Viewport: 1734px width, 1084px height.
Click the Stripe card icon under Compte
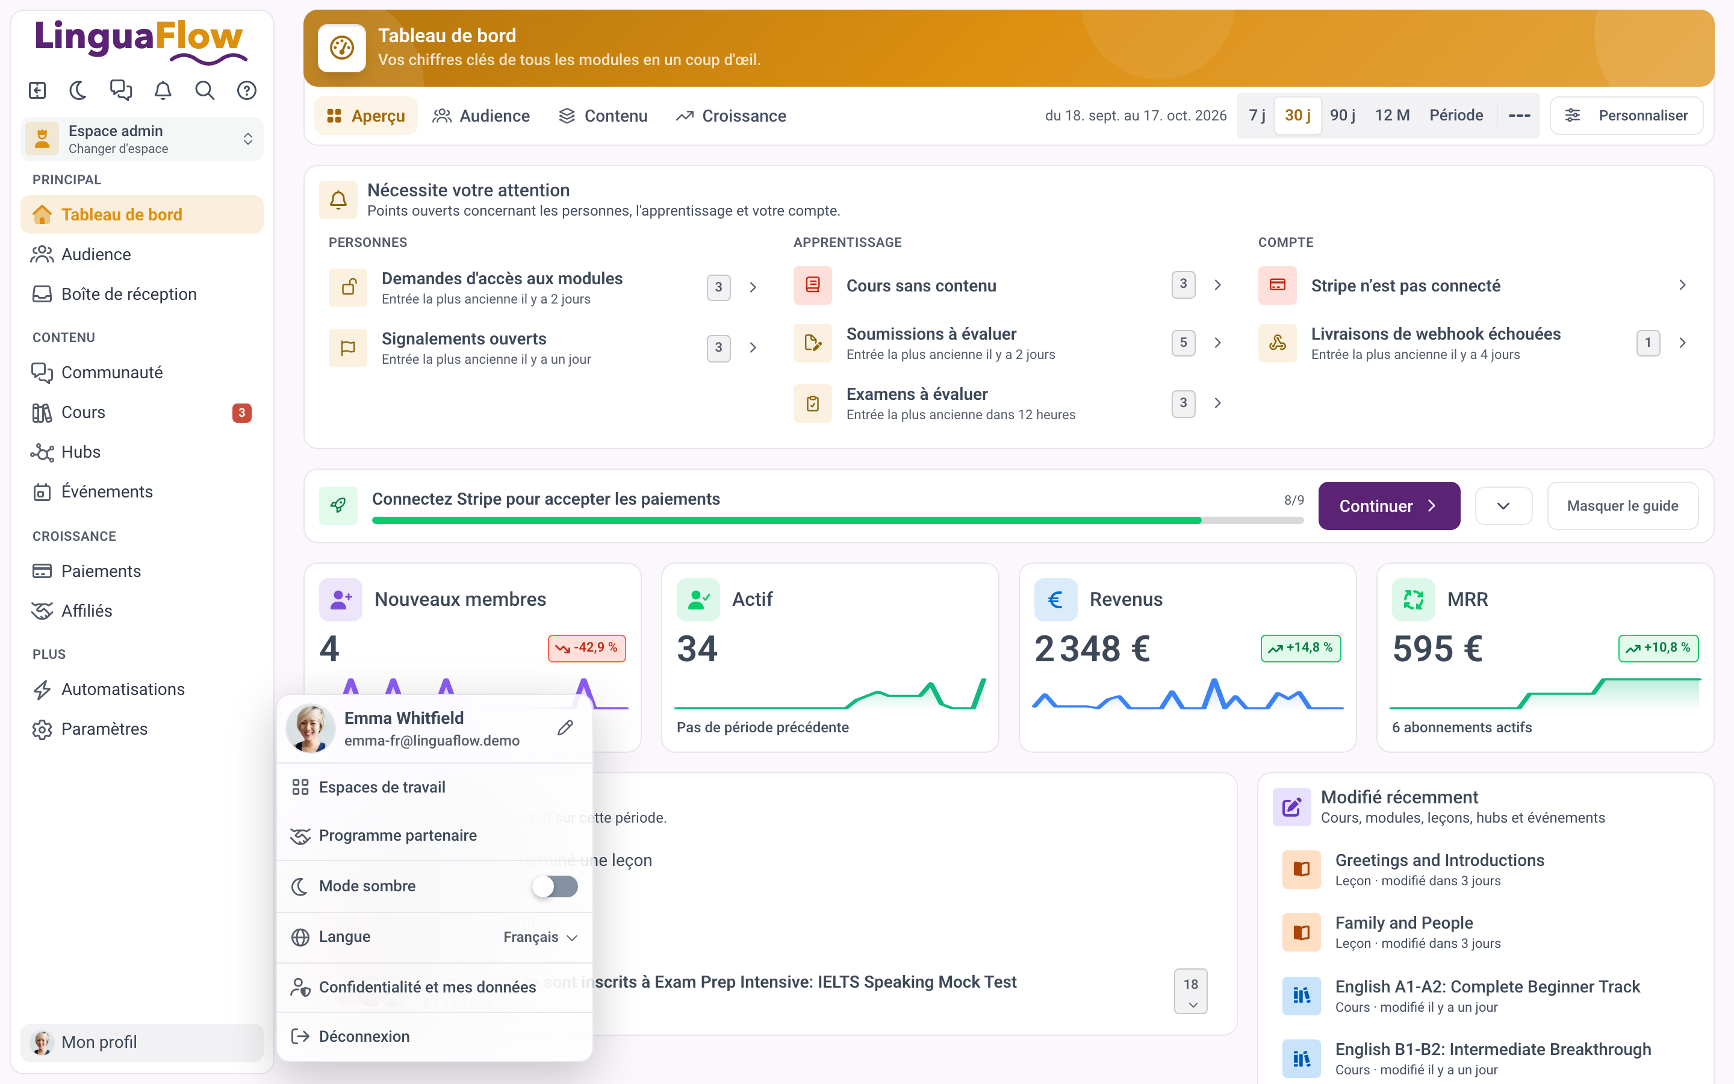pyautogui.click(x=1277, y=285)
